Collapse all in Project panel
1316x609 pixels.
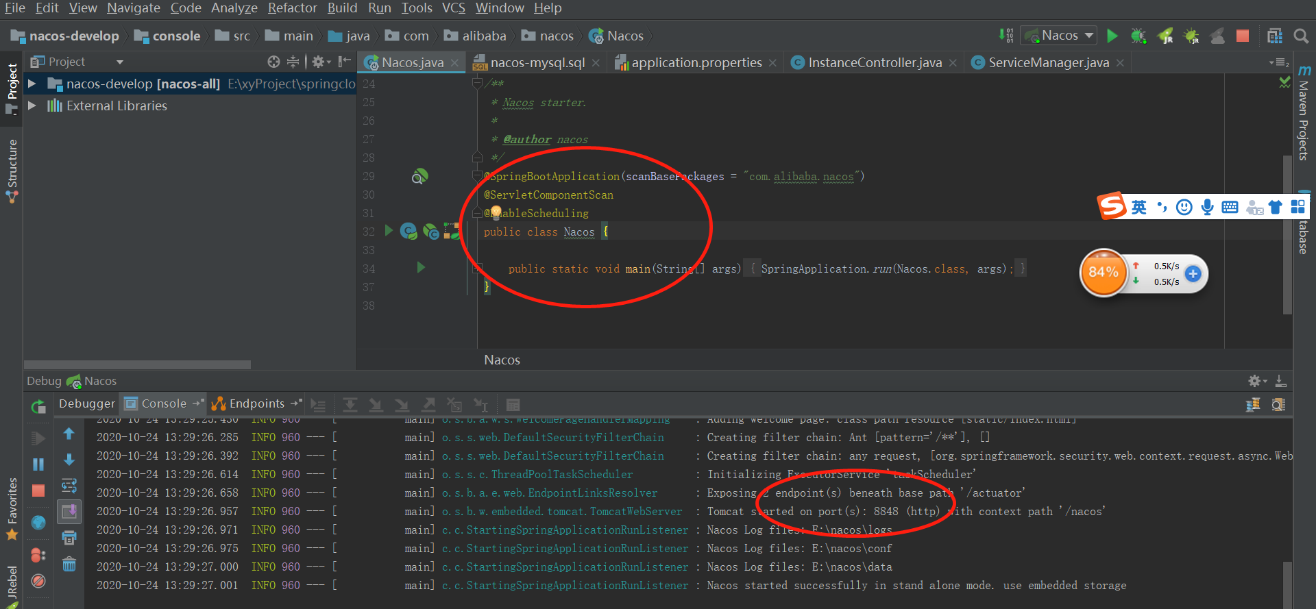point(293,62)
